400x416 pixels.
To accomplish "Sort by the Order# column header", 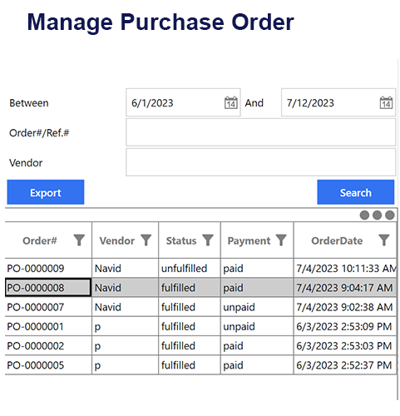I will [x=40, y=240].
